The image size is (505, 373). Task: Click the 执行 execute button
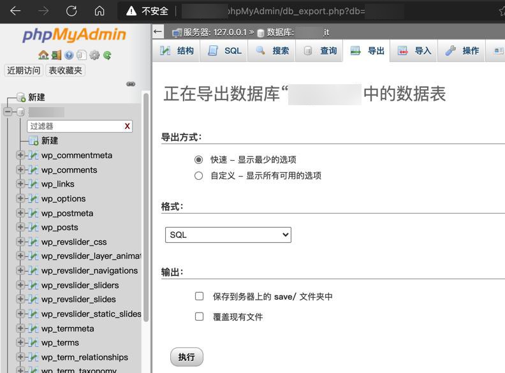[186, 357]
